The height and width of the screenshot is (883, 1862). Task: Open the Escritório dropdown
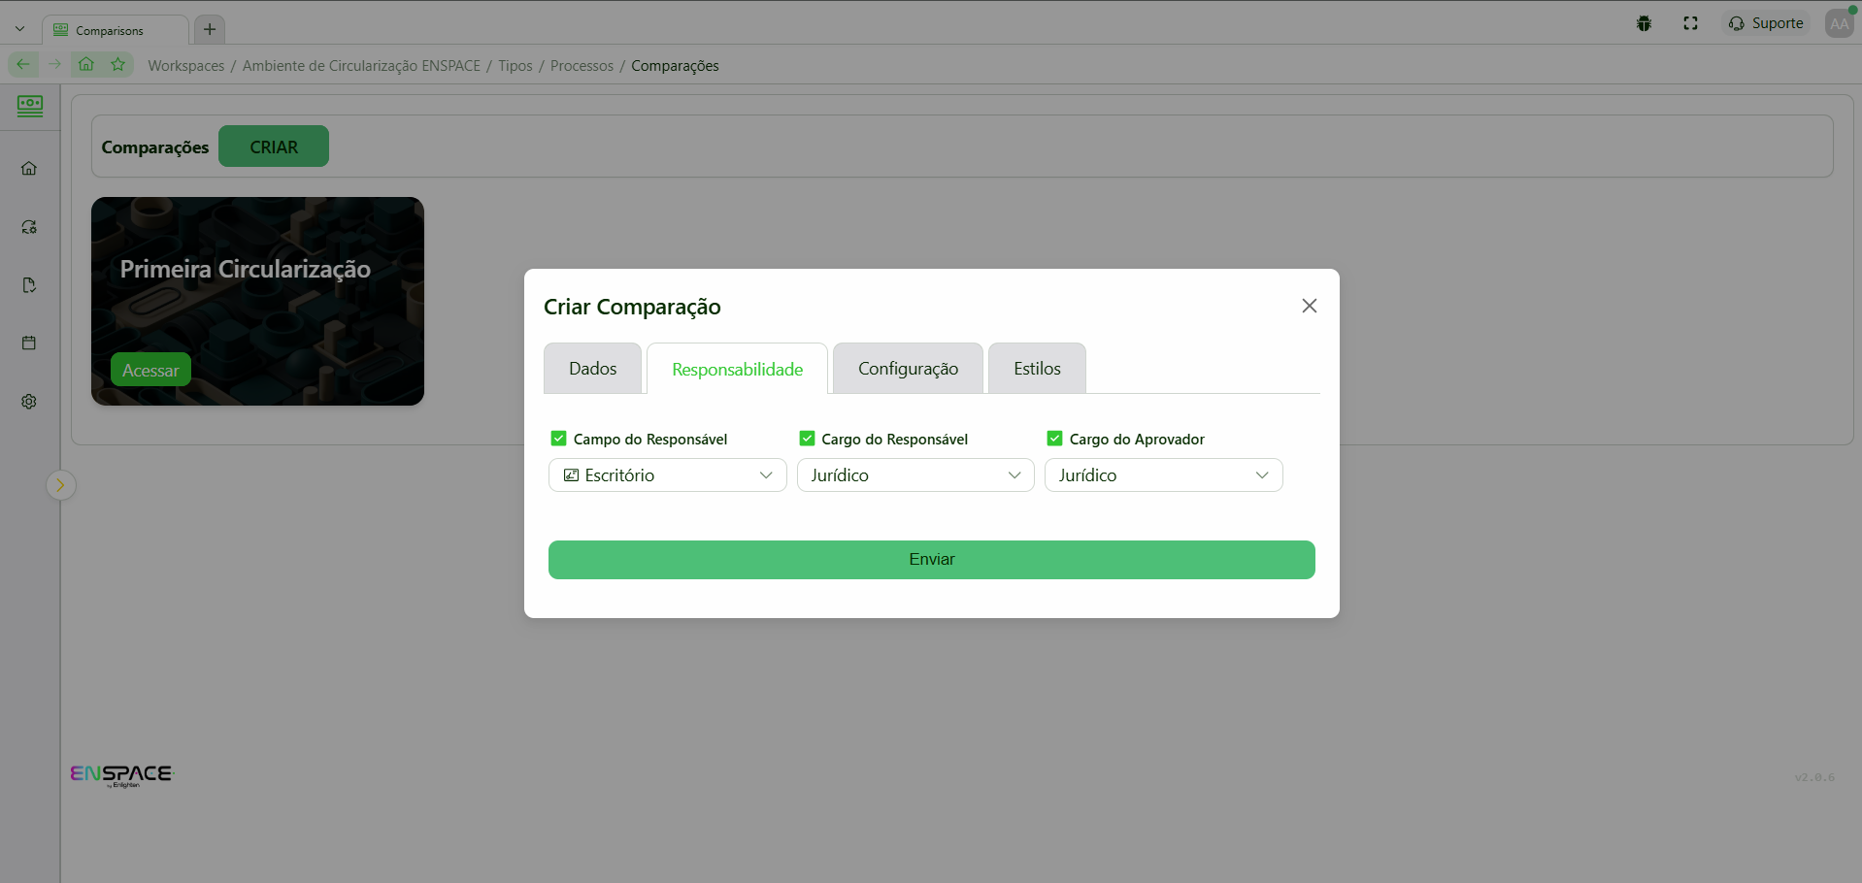[x=667, y=475]
